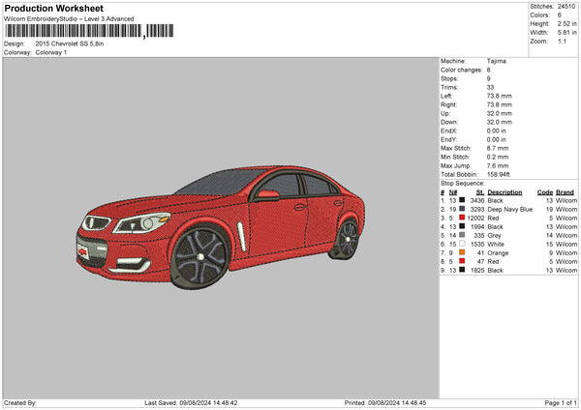
Task: Click the Brand column header
Action: (x=566, y=191)
